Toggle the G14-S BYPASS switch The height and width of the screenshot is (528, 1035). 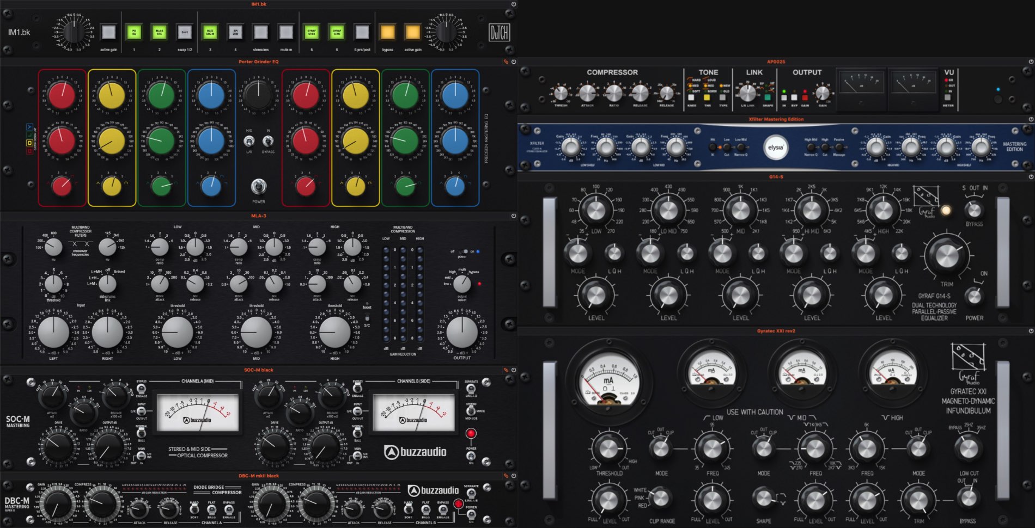pyautogui.click(x=974, y=210)
